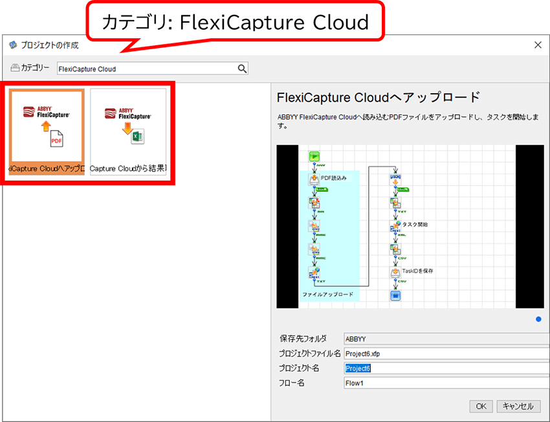This screenshot has height=422, width=550.
Task: Click the タスク開始 node icon
Action: pos(395,226)
